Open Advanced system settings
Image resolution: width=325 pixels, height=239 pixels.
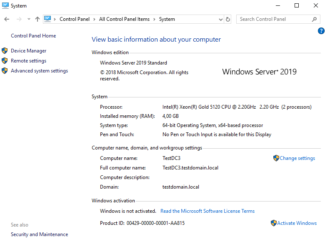tap(40, 71)
